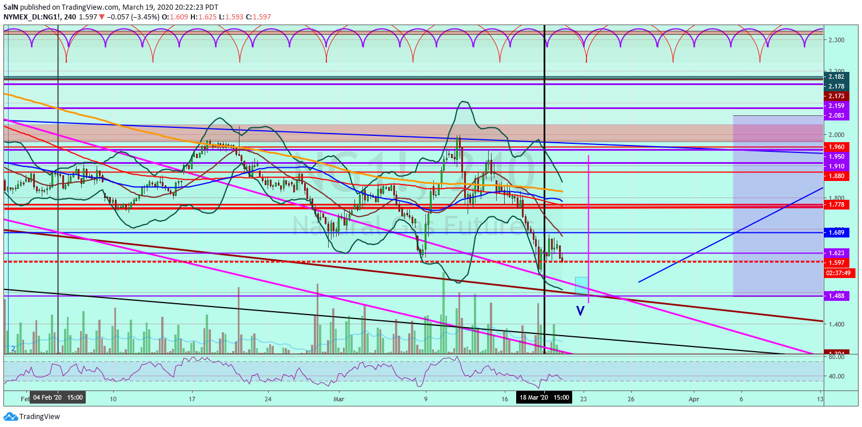Select the 1.488 price label
862x427 pixels.
coord(836,296)
